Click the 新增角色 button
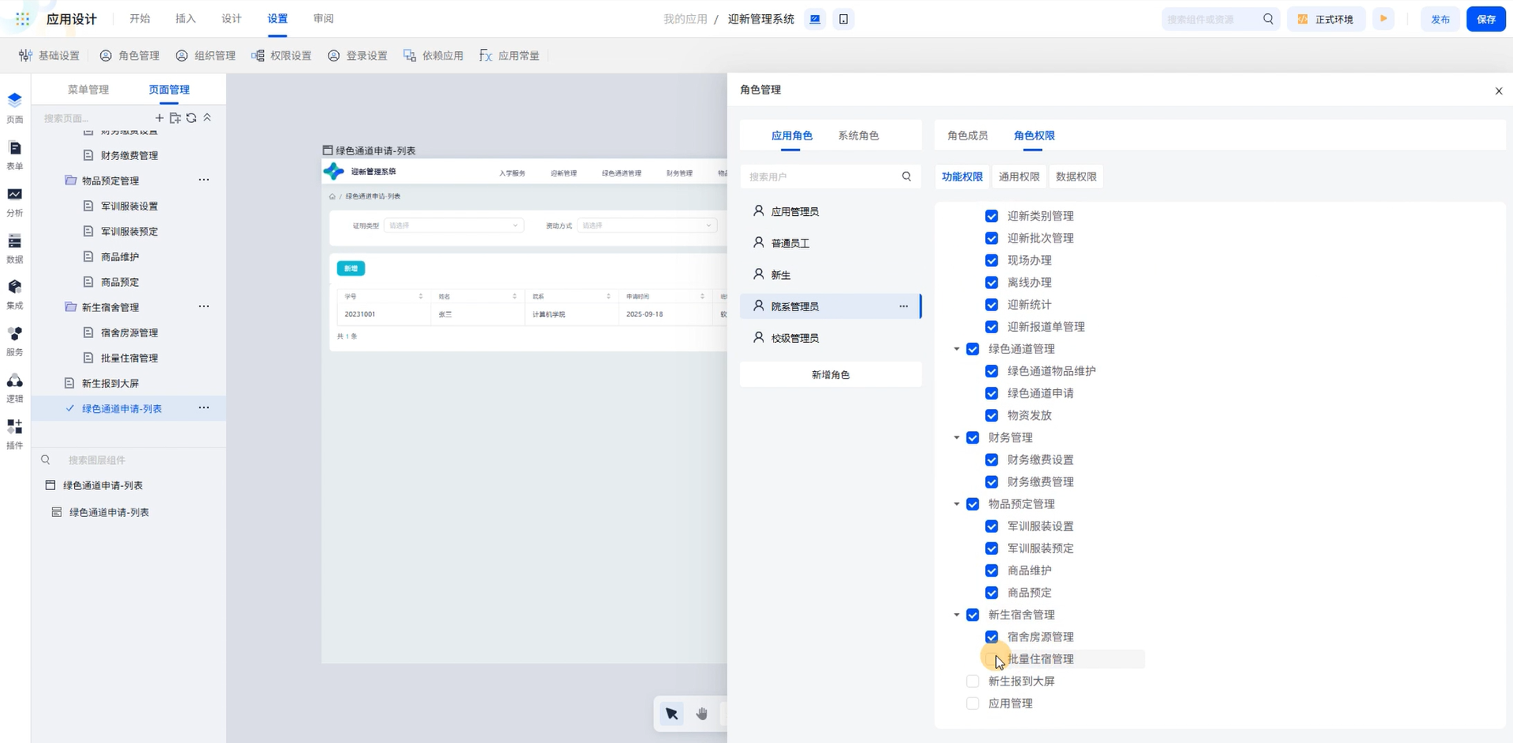This screenshot has height=743, width=1513. pyautogui.click(x=831, y=375)
